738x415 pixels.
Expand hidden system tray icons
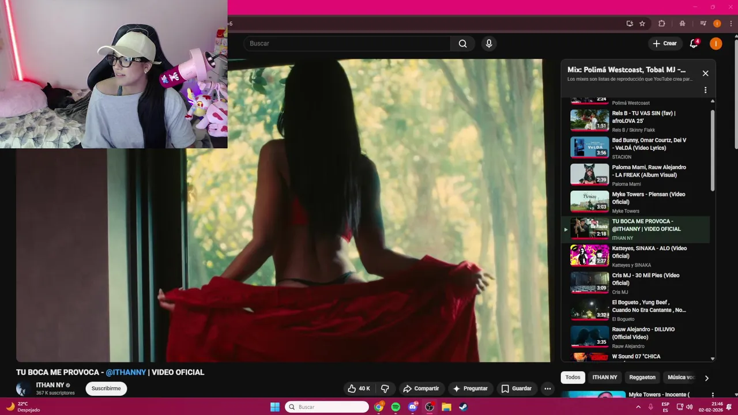click(x=638, y=407)
